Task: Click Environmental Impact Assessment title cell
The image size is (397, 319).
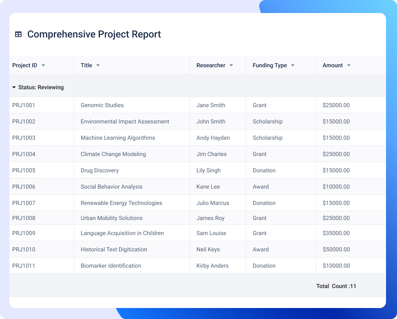Action: point(125,121)
